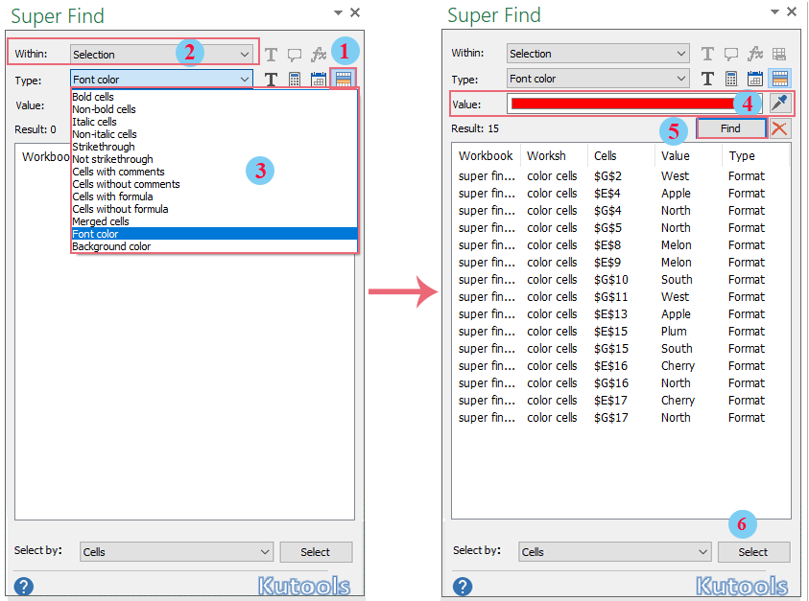The width and height of the screenshot is (809, 601).
Task: Open the Within dropdown showing Selection
Action: pyautogui.click(x=161, y=54)
